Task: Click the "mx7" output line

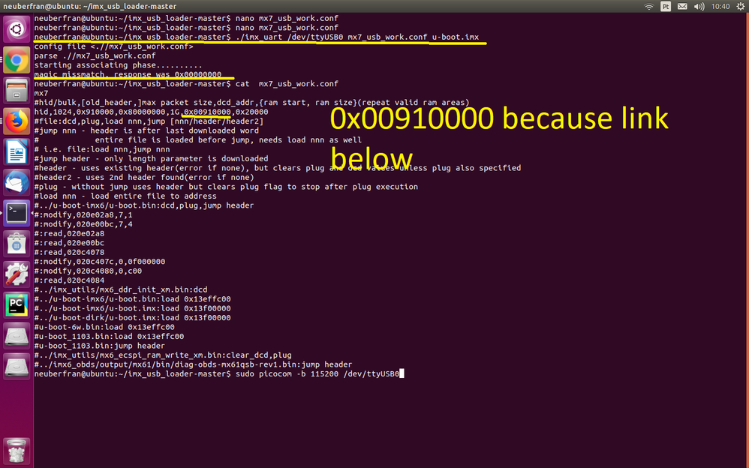Action: 41,93
